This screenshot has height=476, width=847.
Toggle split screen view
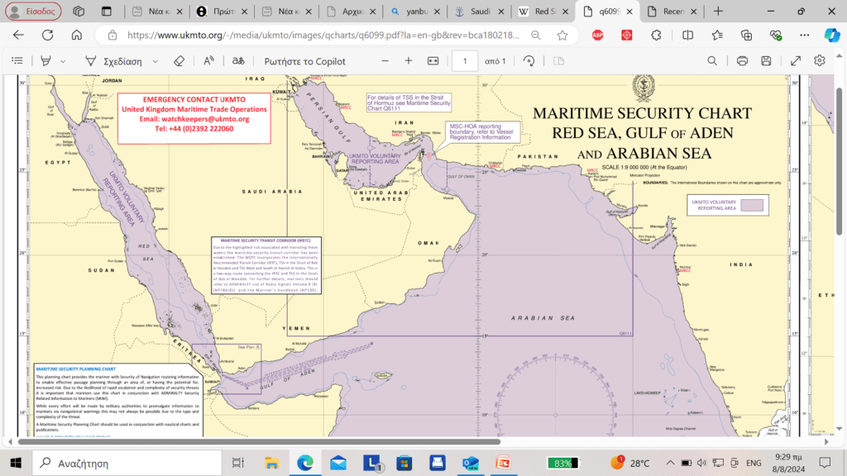687,35
